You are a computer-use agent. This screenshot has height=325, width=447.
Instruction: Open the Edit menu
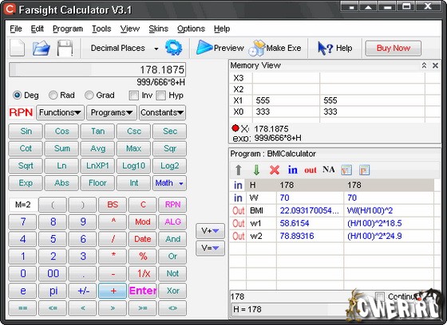click(x=37, y=29)
